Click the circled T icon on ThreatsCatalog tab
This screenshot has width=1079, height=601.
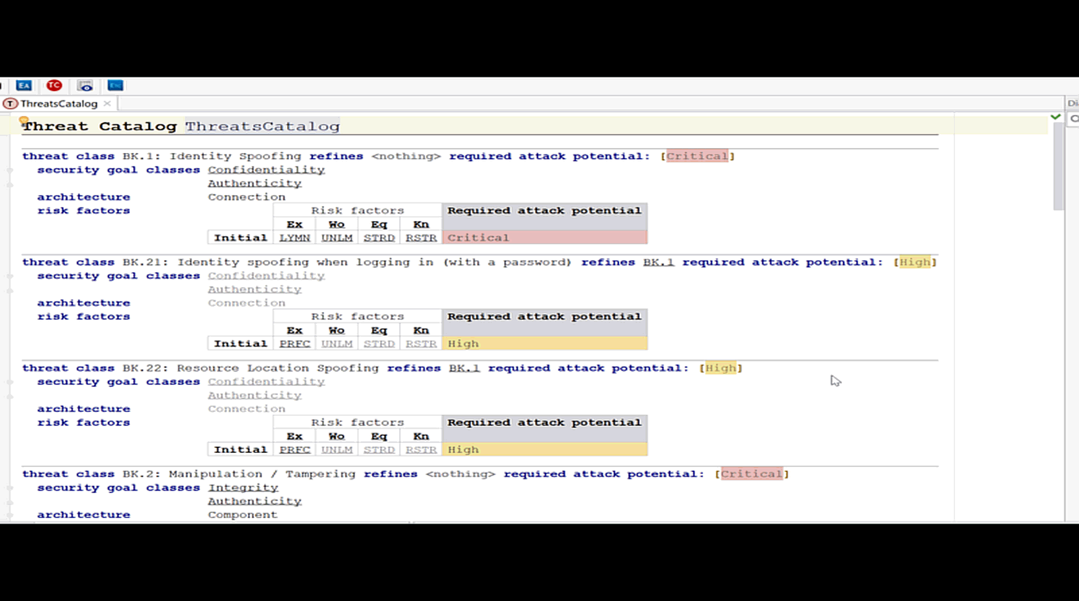pos(11,104)
